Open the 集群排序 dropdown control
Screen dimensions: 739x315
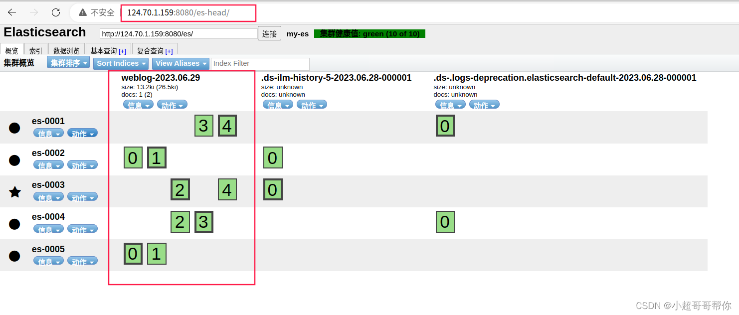click(68, 63)
